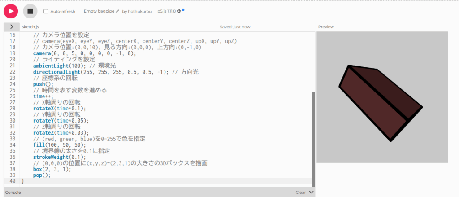The height and width of the screenshot is (197, 459).
Task: Click the pop(); line of code
Action: [42, 175]
